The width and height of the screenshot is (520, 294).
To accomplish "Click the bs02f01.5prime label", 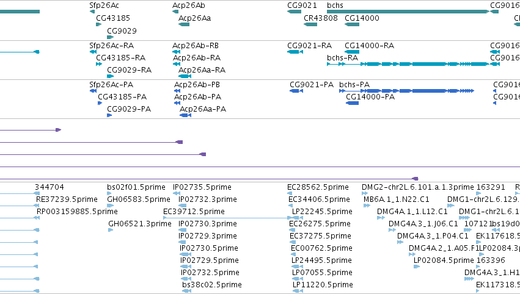I will [x=136, y=187].
